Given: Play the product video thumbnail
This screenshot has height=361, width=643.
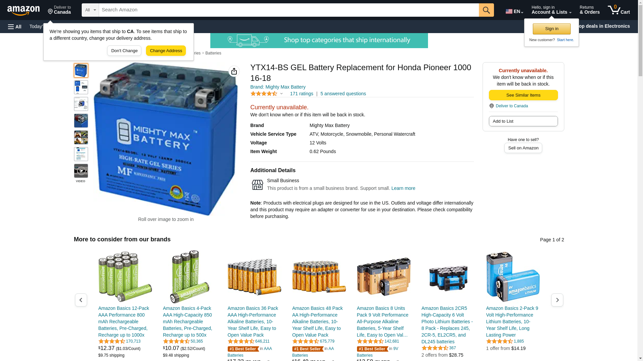Looking at the screenshot, I should 81,171.
